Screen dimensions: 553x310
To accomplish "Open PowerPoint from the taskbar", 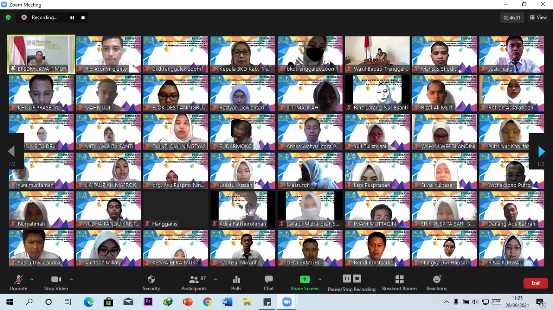I will point(188,302).
